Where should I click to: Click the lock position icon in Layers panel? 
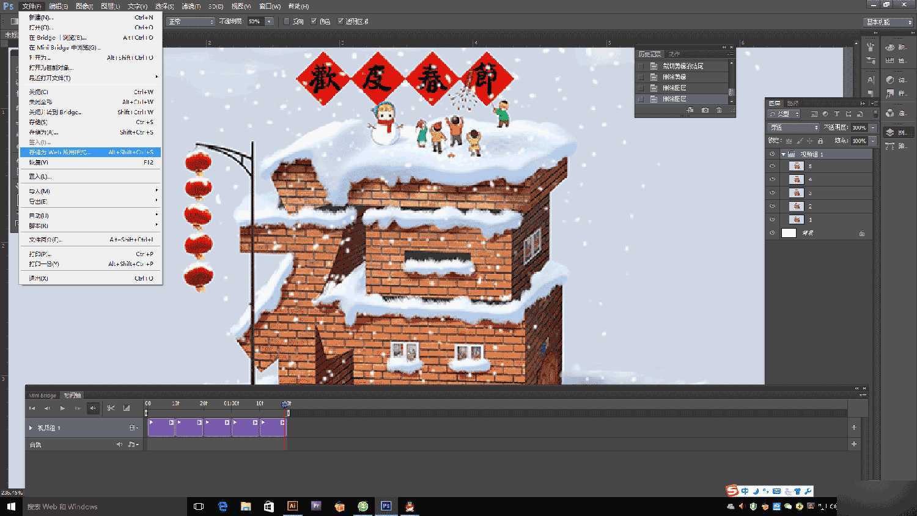[809, 140]
